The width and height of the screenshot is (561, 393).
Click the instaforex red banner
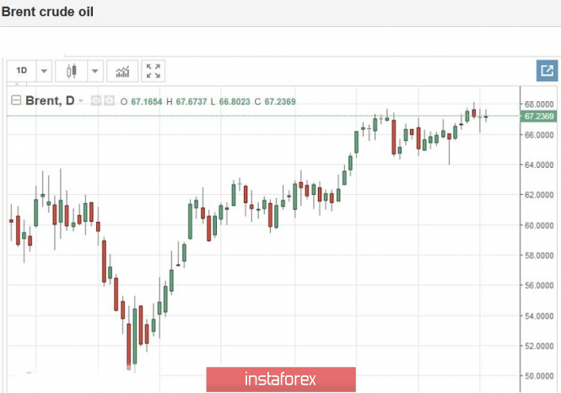[281, 379]
